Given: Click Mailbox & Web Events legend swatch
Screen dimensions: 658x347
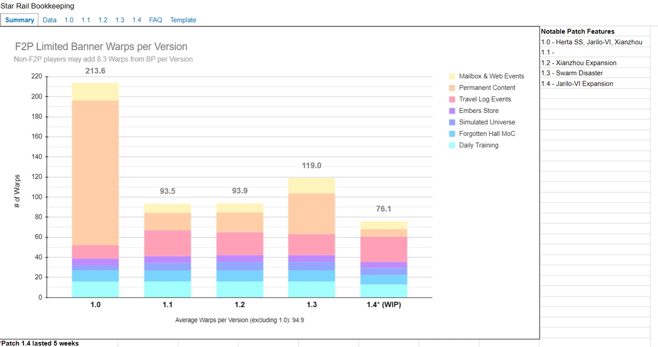Looking at the screenshot, I should [452, 76].
